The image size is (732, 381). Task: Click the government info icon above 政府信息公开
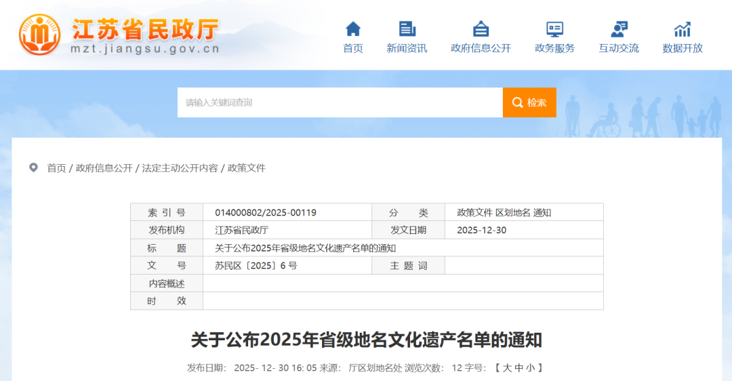coord(481,29)
